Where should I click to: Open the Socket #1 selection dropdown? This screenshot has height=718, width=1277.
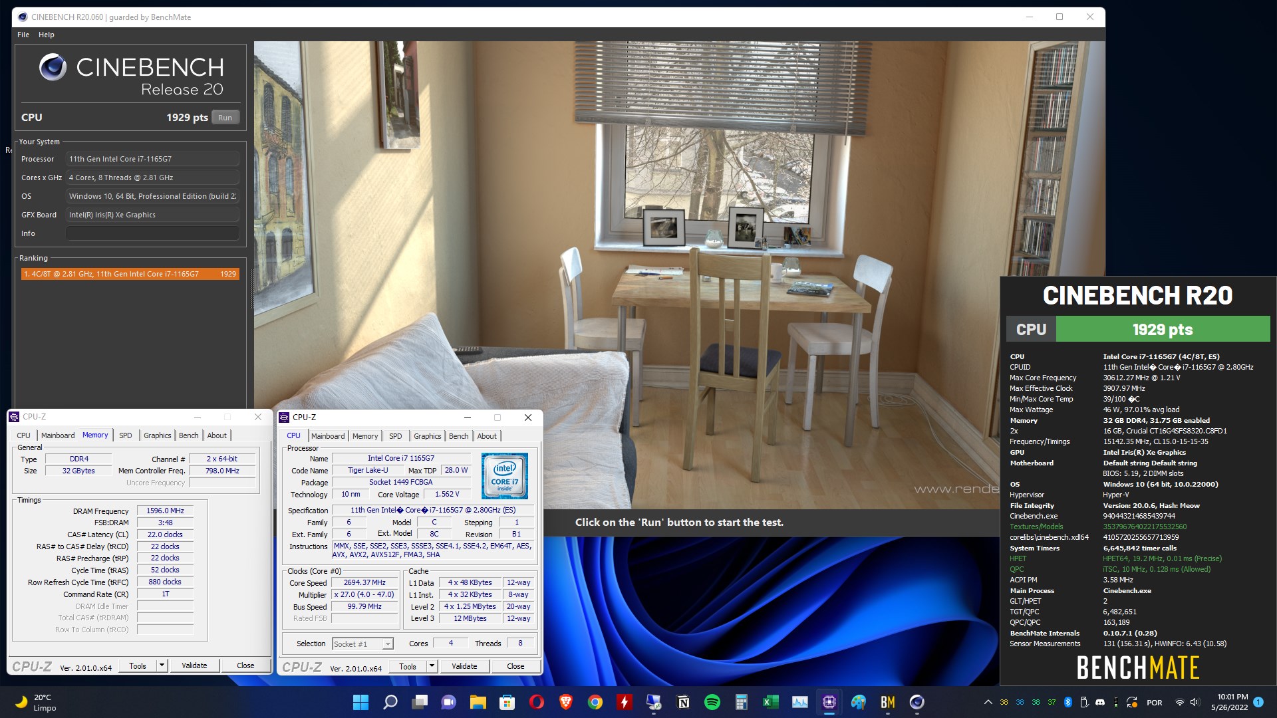363,644
